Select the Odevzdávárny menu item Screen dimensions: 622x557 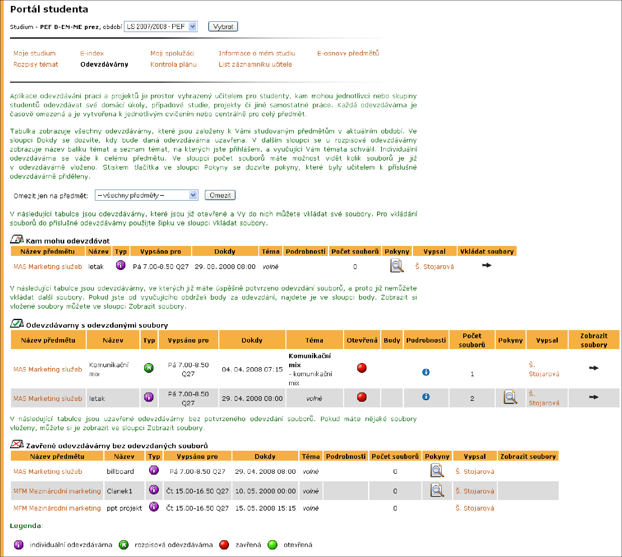click(104, 65)
